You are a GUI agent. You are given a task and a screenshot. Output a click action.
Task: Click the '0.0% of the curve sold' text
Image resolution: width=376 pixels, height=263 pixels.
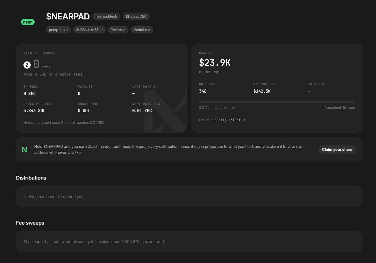[217, 108]
